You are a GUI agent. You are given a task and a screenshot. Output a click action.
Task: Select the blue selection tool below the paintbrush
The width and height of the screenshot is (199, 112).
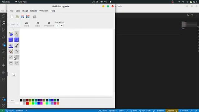click(11, 40)
